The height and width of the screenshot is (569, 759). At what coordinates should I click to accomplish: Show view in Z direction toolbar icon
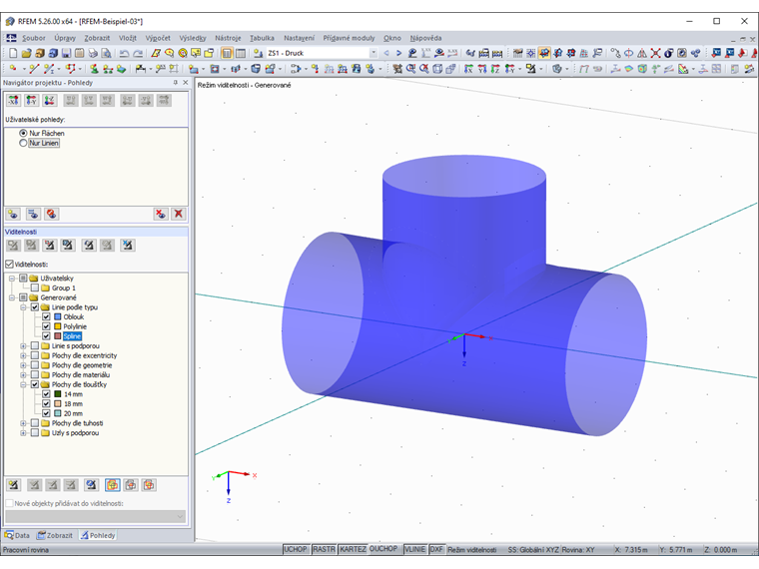(495, 69)
